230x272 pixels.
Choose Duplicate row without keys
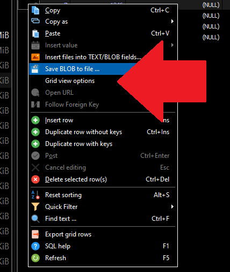103,132
